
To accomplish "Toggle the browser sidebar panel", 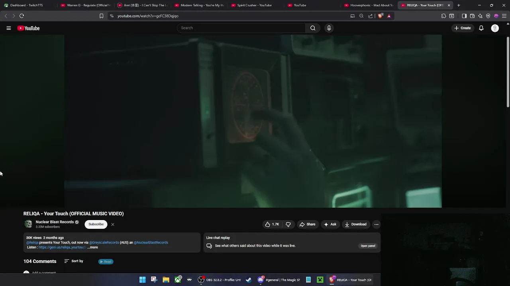I will click(464, 16).
